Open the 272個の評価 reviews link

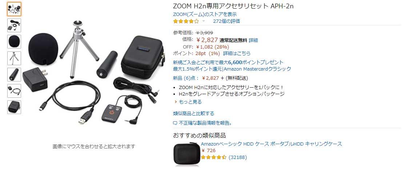coord(227,21)
